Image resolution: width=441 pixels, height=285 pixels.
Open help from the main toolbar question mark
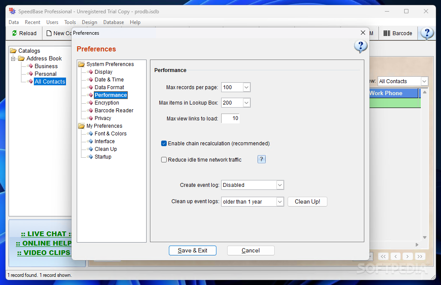coord(427,33)
